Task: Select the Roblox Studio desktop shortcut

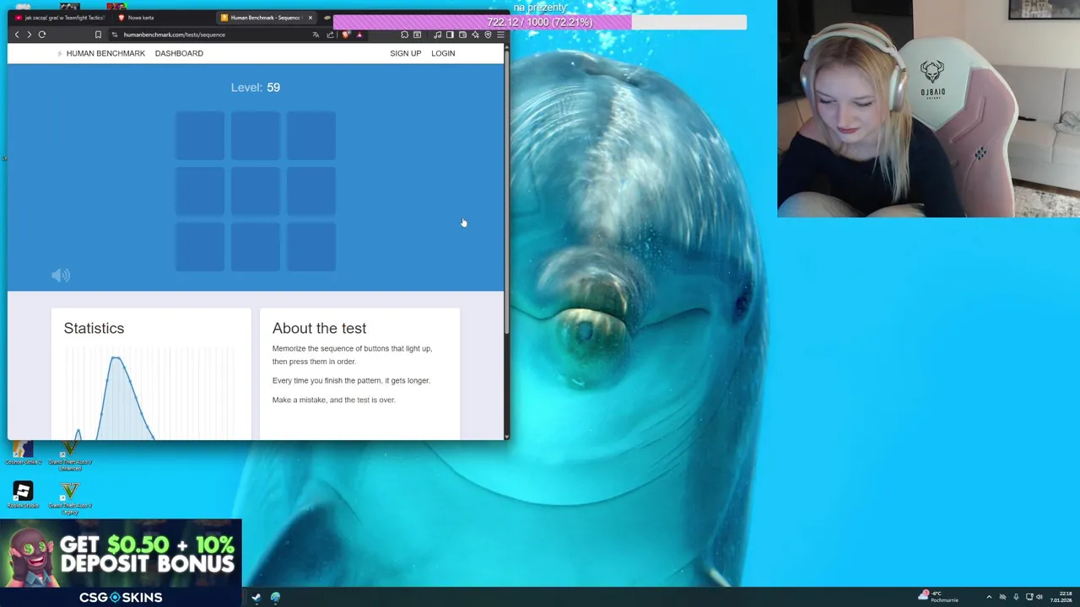Action: point(23,495)
